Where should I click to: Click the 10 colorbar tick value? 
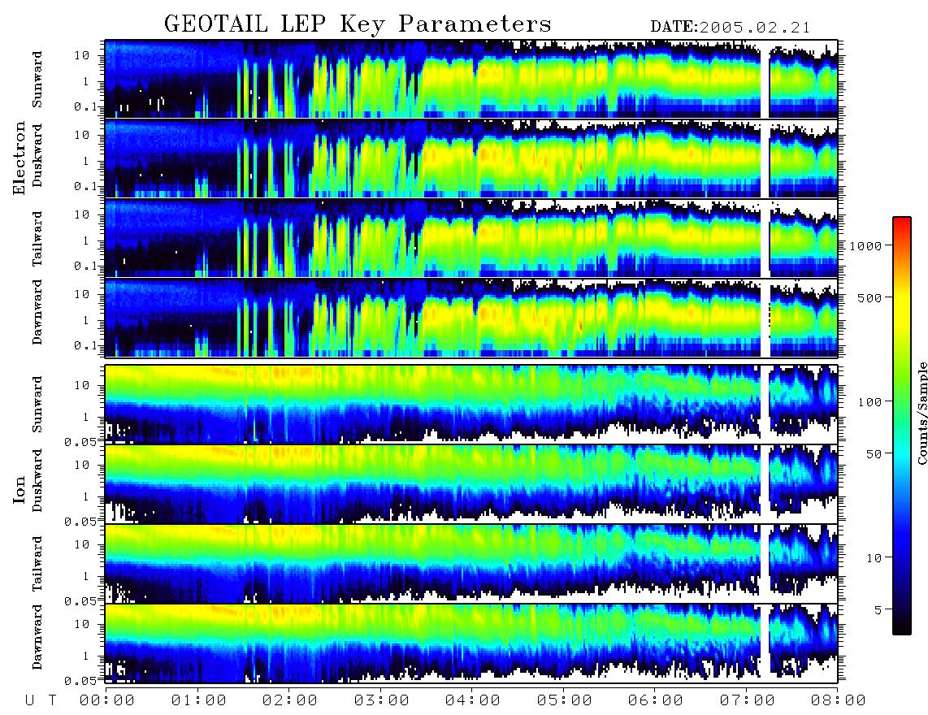click(x=874, y=557)
